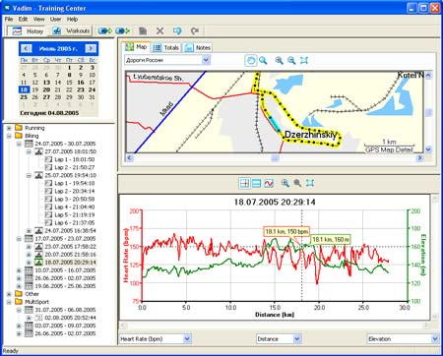Click the map fit-to-extent icon
This screenshot has height=356, width=443.
[x=304, y=60]
